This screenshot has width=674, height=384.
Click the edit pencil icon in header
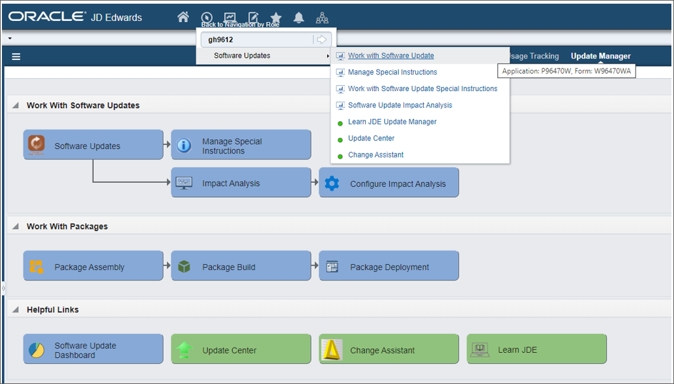(x=253, y=17)
